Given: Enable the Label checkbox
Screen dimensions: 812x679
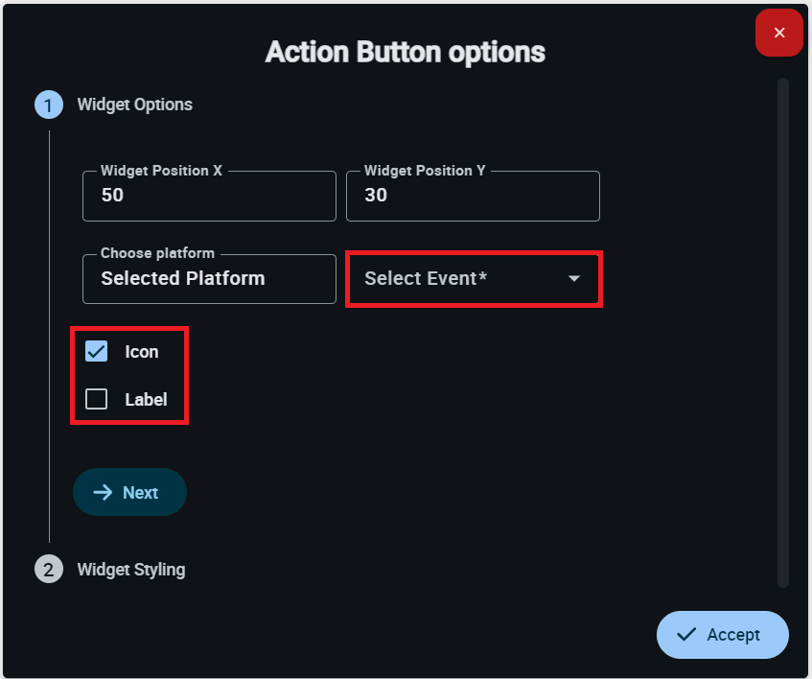Looking at the screenshot, I should coord(97,400).
